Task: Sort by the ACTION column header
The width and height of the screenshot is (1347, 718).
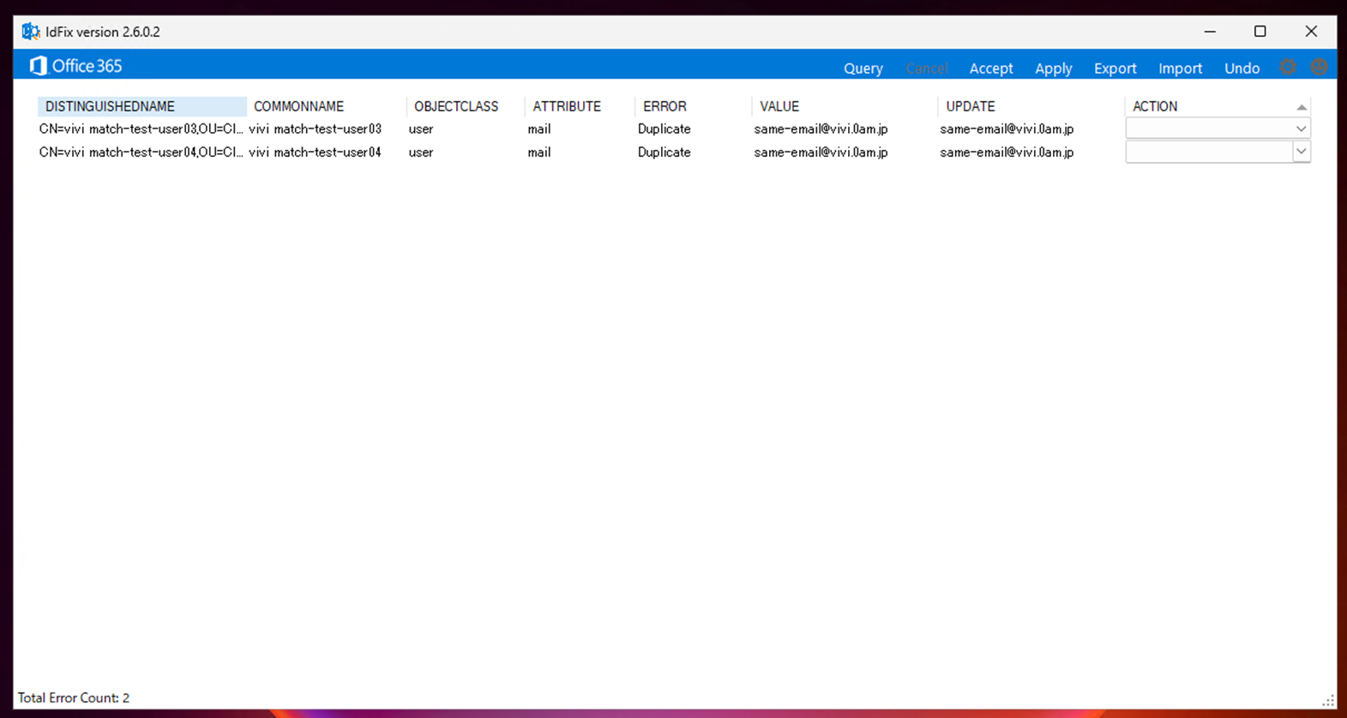Action: (1218, 106)
